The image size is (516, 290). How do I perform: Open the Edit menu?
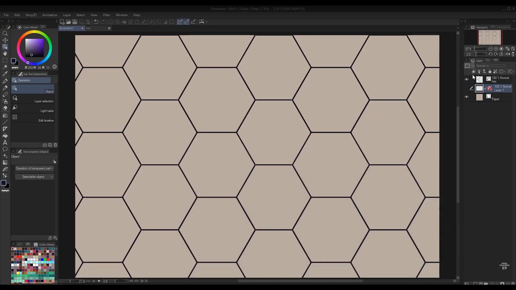point(17,15)
